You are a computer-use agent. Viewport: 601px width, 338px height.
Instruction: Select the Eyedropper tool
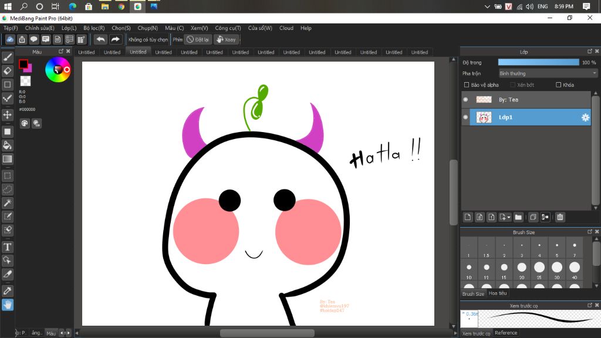[x=7, y=291]
